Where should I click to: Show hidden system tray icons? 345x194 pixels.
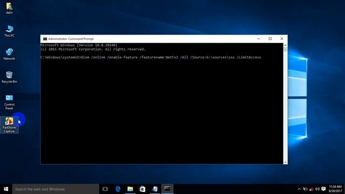click(299, 189)
